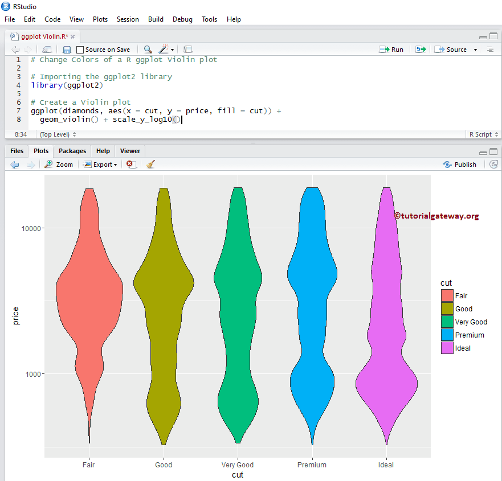Open the script in a new window
502x481 pixels.
pyautogui.click(x=47, y=50)
